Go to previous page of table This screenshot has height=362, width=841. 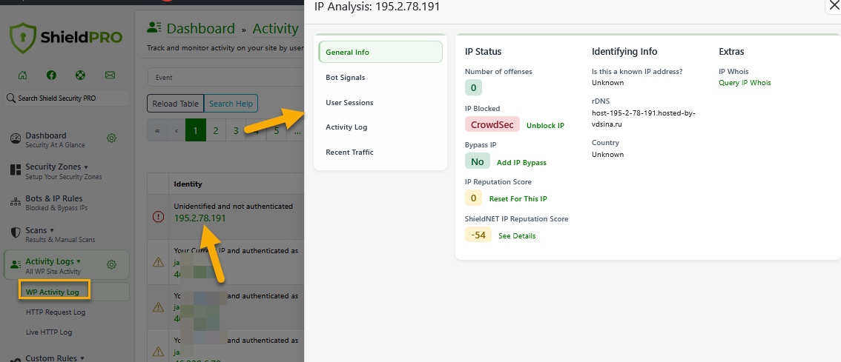pos(176,130)
